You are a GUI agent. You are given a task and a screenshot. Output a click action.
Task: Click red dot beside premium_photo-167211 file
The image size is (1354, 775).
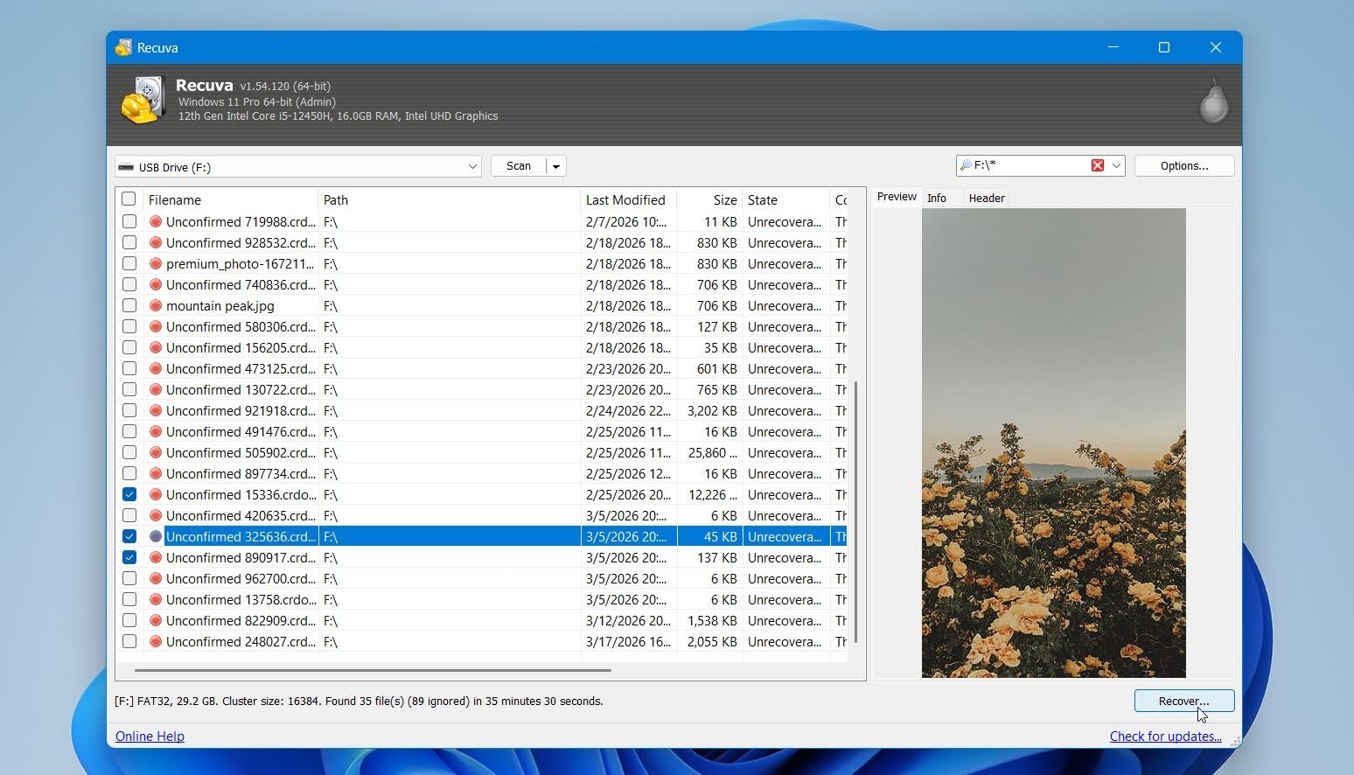coord(156,264)
